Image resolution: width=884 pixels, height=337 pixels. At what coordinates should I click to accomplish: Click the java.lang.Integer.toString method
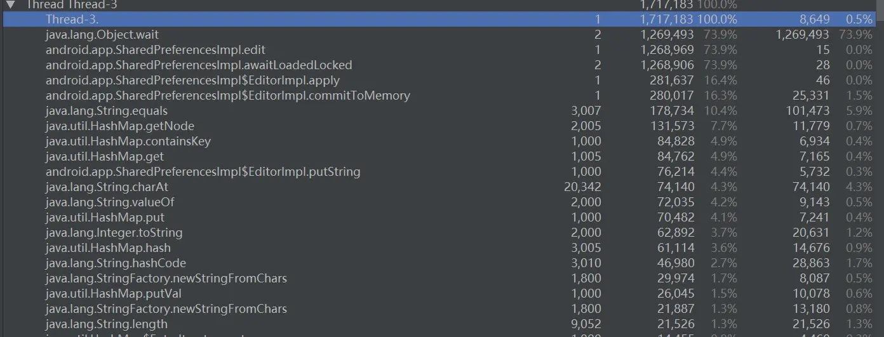[x=442, y=232]
